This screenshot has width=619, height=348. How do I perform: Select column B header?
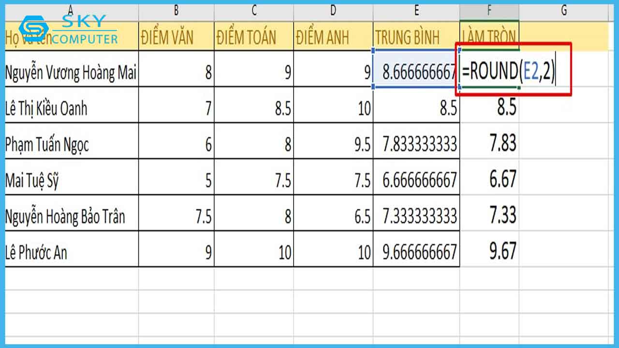coord(177,12)
